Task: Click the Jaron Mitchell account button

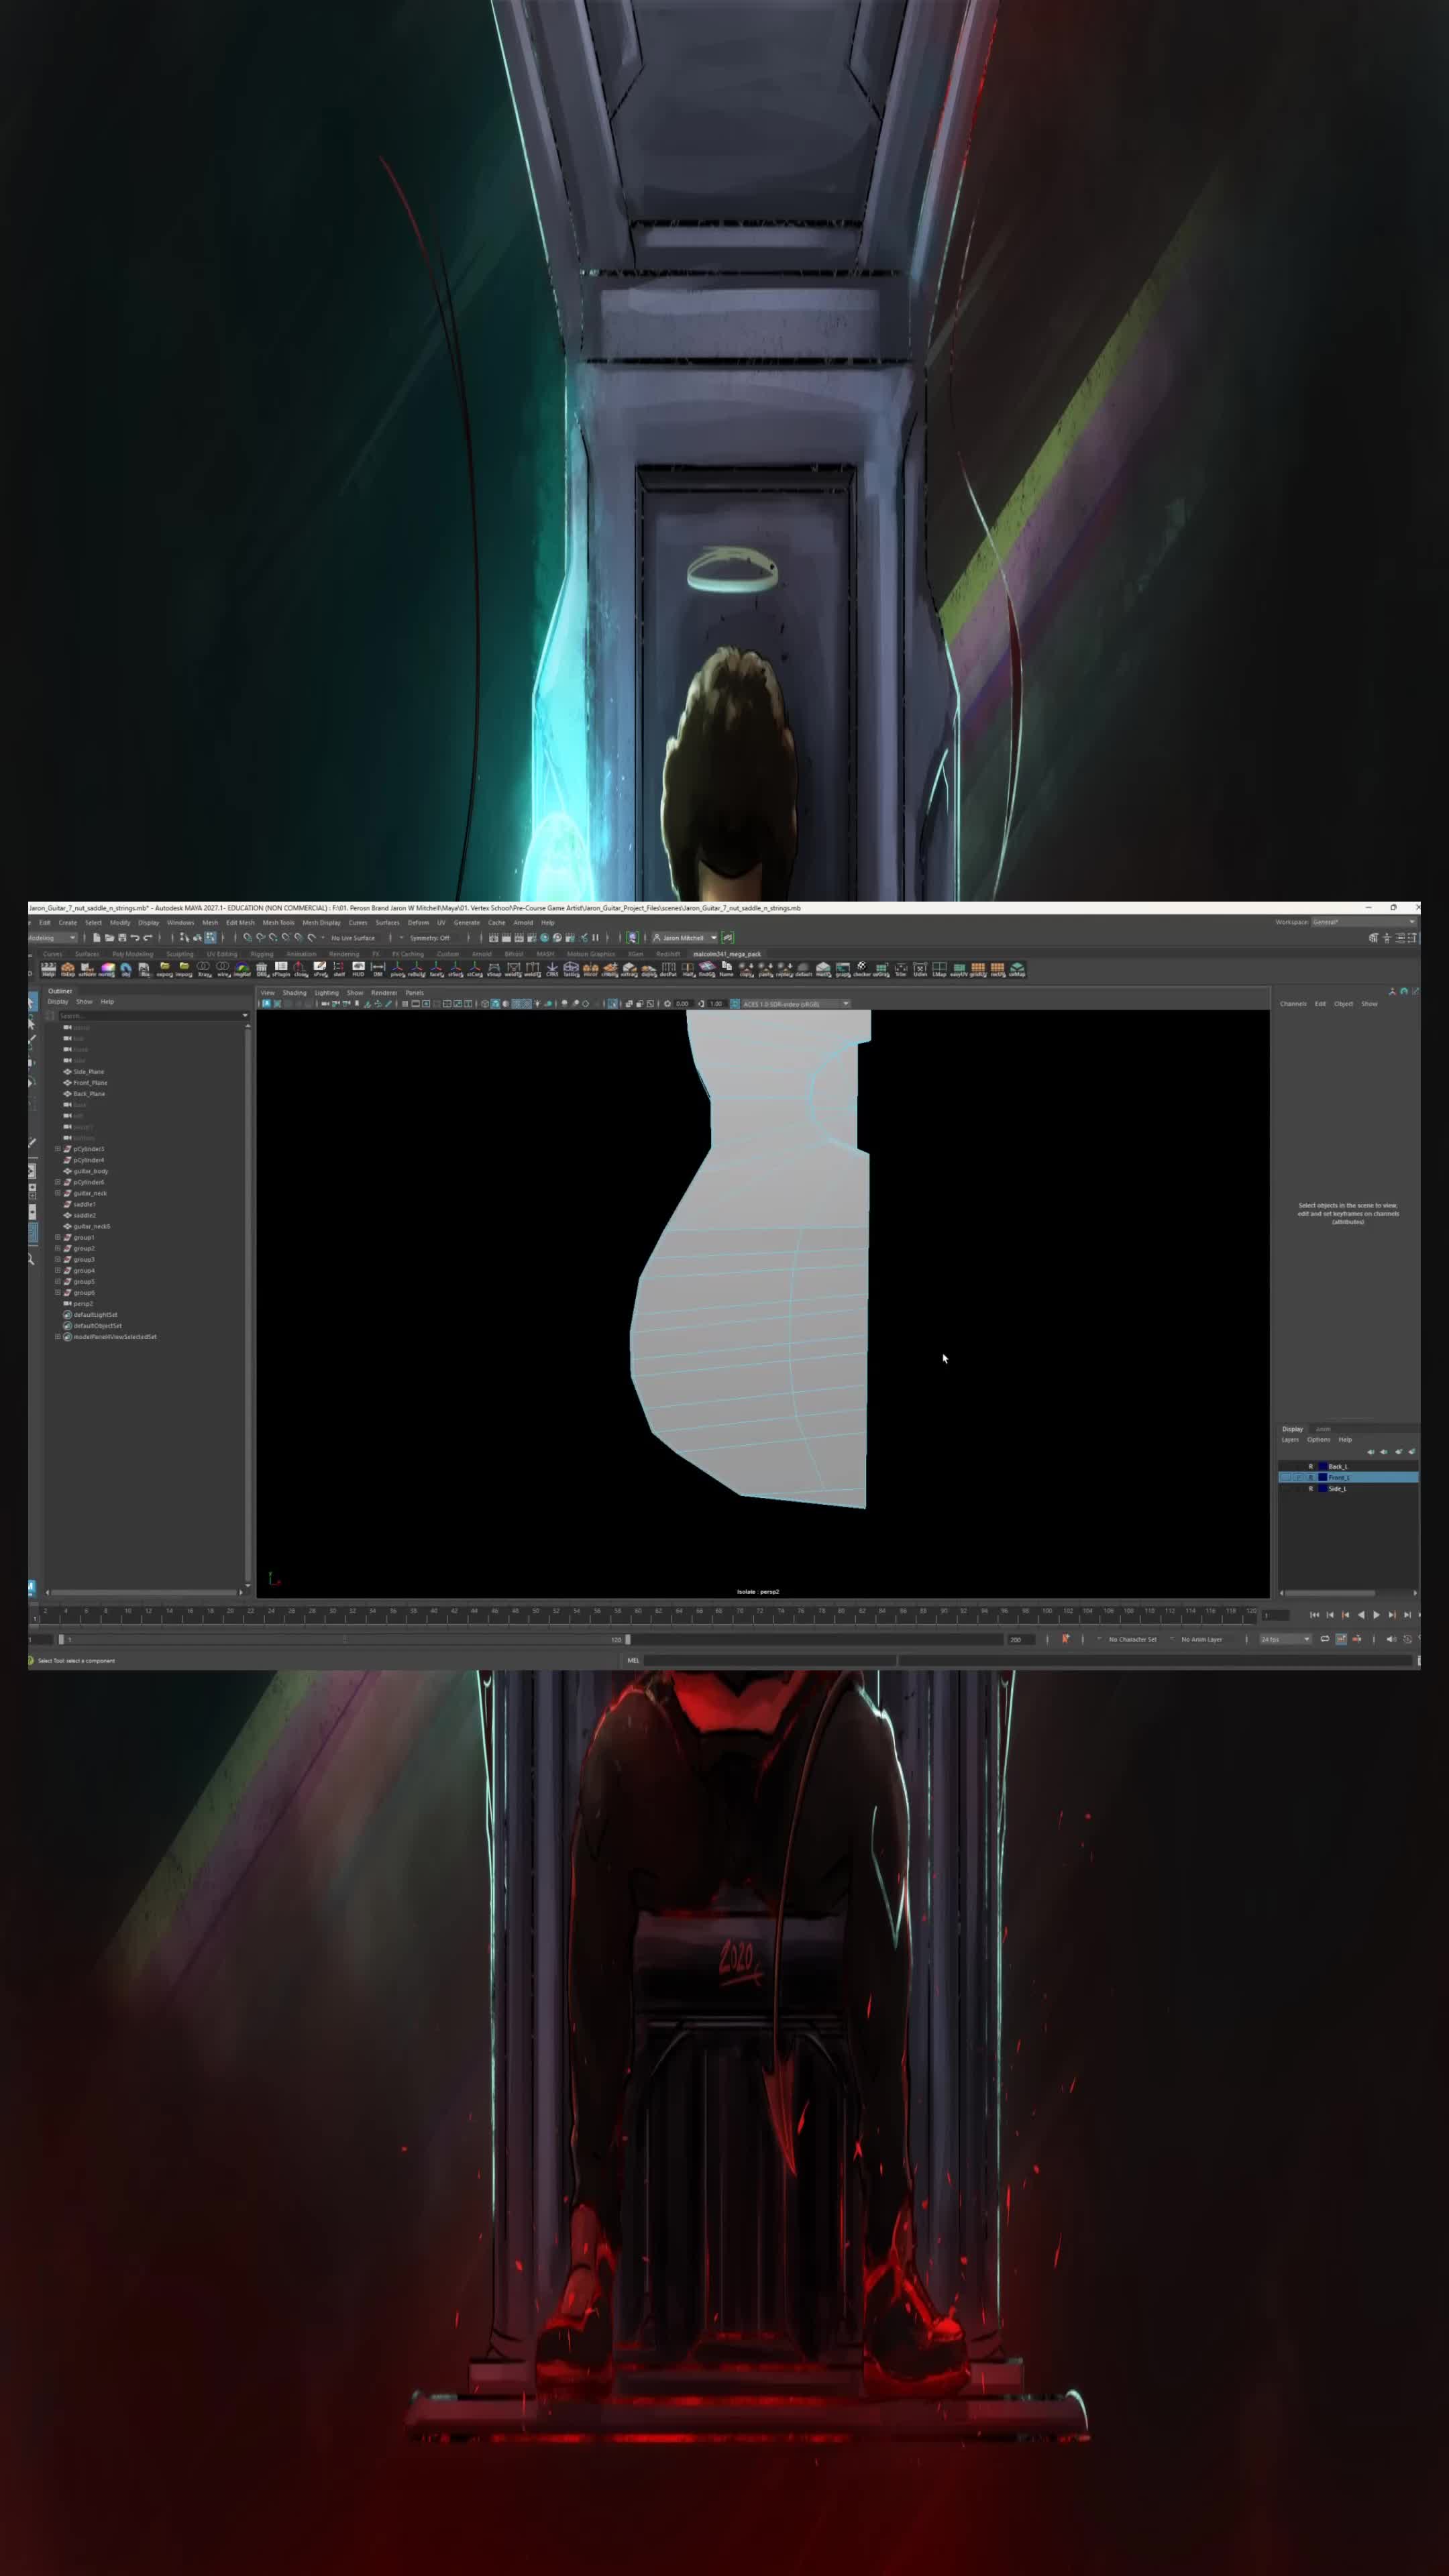Action: tap(685, 938)
